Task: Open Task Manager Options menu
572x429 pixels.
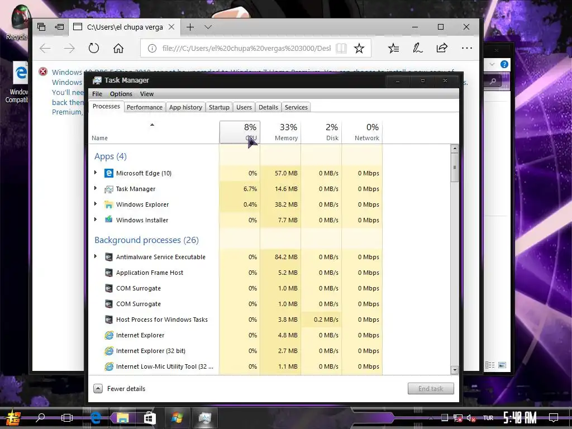Action: tap(121, 94)
